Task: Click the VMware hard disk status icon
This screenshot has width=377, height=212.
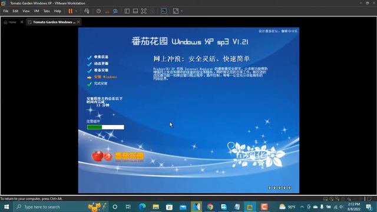Action: (x=325, y=199)
